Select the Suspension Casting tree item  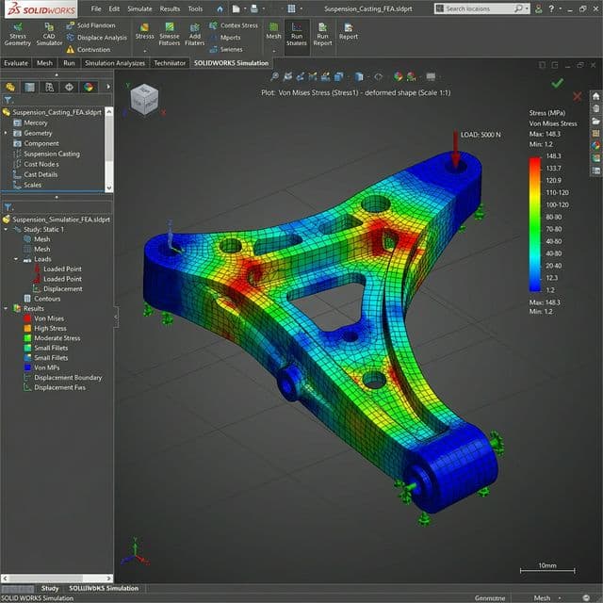coord(52,154)
